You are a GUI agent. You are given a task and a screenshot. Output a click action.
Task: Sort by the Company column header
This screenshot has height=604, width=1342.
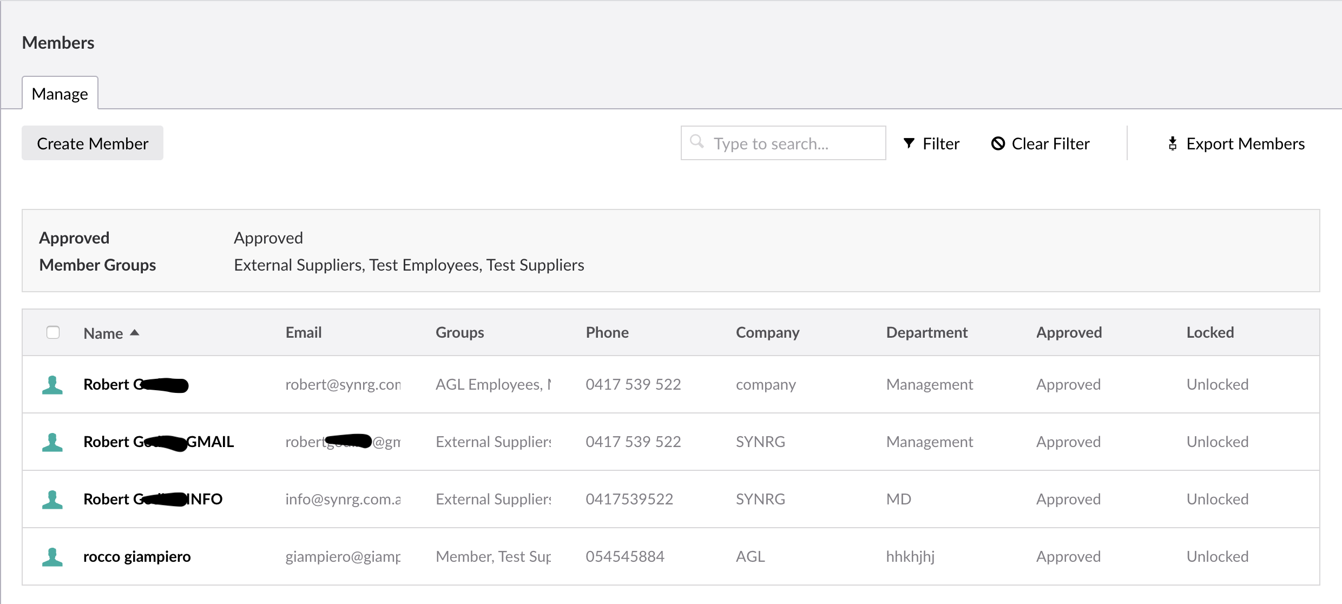[x=767, y=332]
